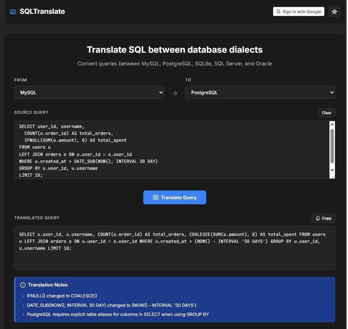Click the Google G icon on sign-in button
The width and height of the screenshot is (348, 329).
tap(278, 11)
